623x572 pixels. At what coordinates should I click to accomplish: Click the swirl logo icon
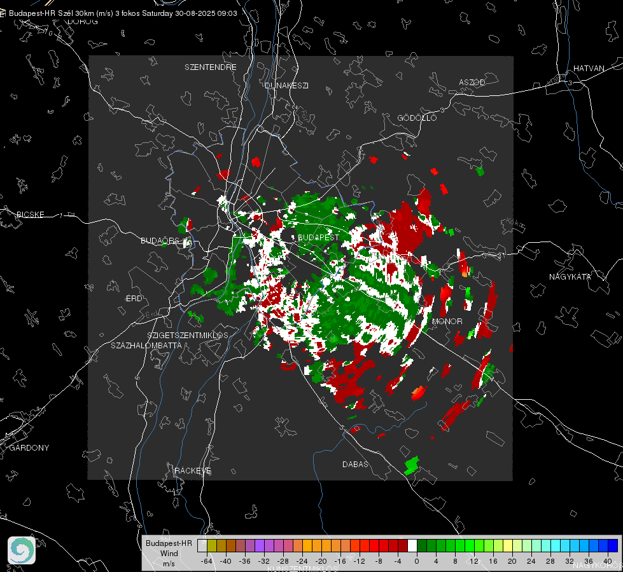point(22,550)
